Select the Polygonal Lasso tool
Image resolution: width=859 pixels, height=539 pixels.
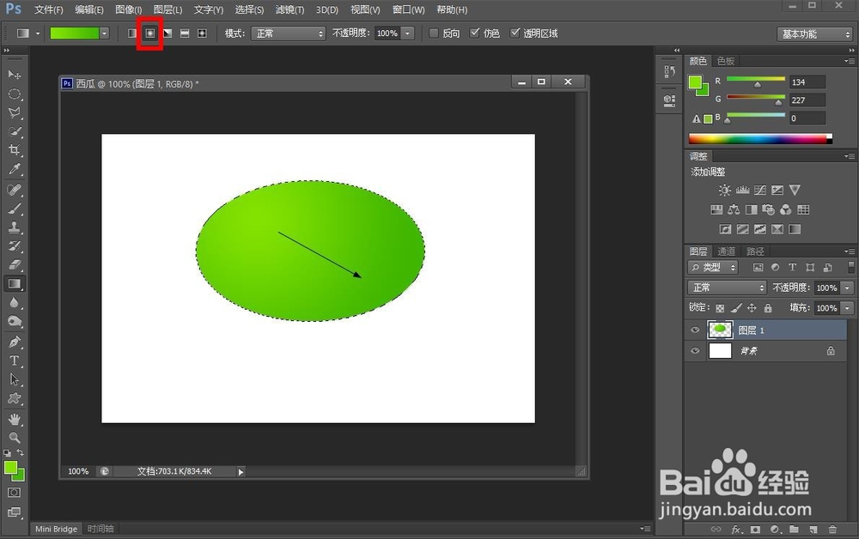15,112
